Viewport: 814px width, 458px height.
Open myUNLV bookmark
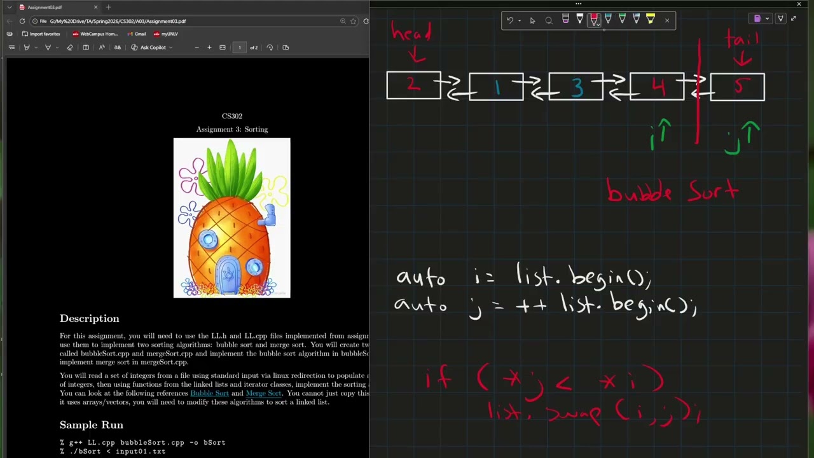165,34
